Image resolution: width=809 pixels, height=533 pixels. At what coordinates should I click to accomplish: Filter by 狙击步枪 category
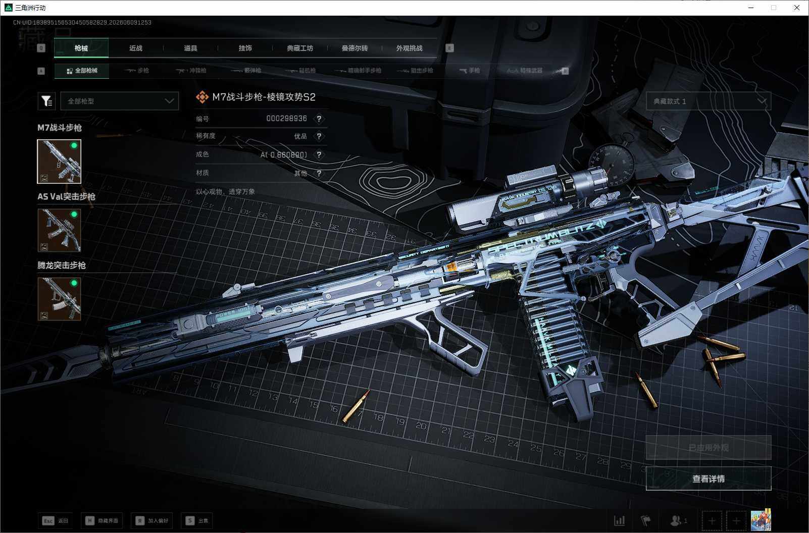click(x=415, y=71)
